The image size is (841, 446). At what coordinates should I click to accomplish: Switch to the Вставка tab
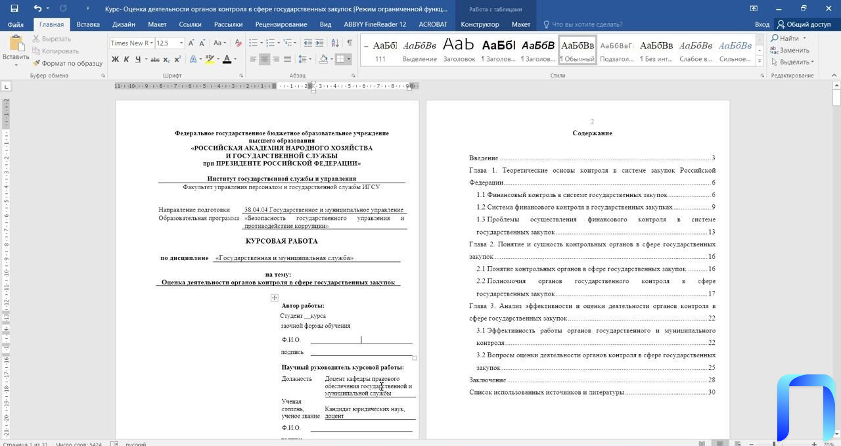point(88,24)
